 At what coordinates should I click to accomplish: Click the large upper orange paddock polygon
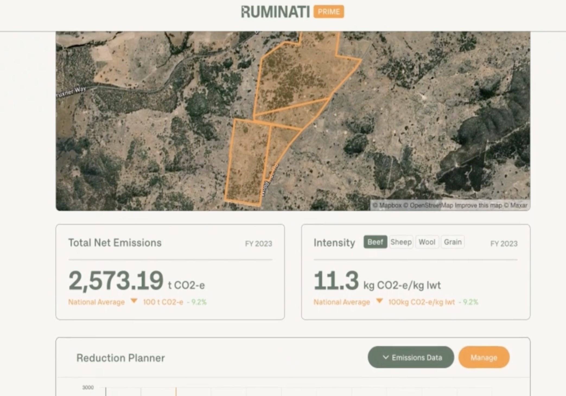pos(296,73)
